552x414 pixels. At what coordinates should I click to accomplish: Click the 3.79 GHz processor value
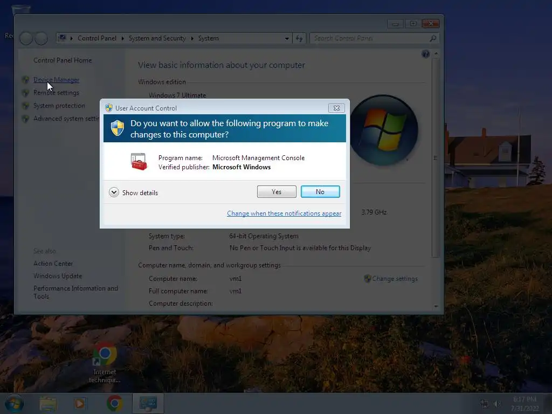[374, 212]
